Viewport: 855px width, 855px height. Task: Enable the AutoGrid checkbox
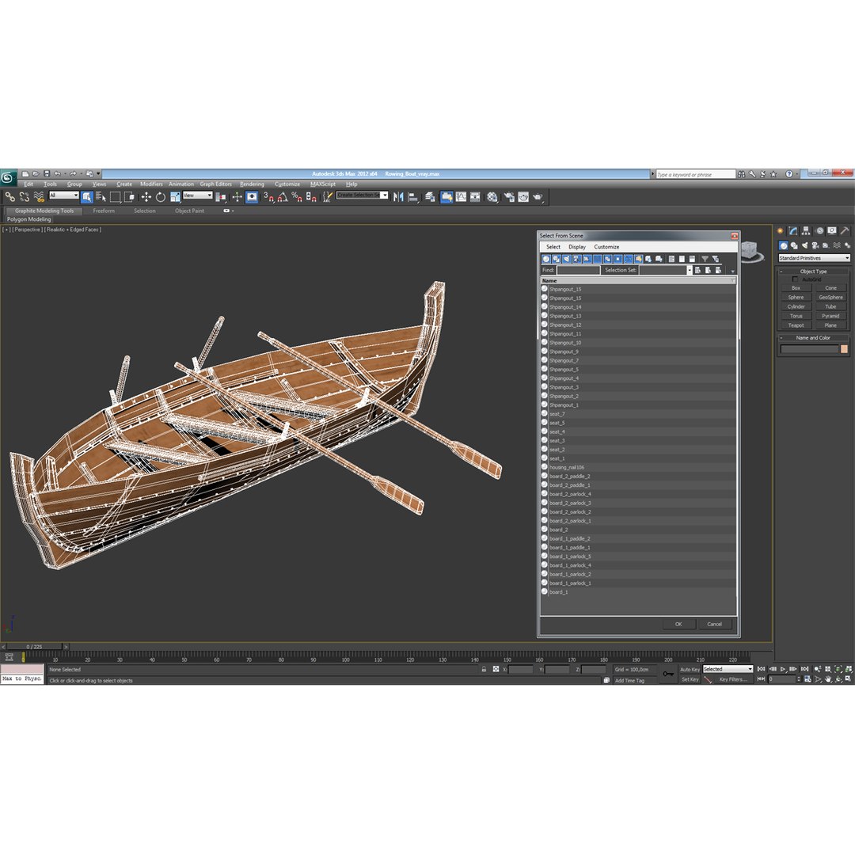[x=795, y=279]
